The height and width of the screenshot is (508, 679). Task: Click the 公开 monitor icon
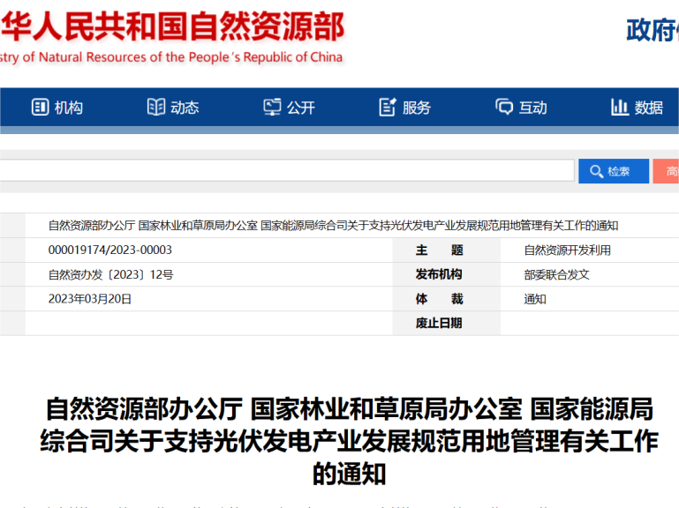272,107
